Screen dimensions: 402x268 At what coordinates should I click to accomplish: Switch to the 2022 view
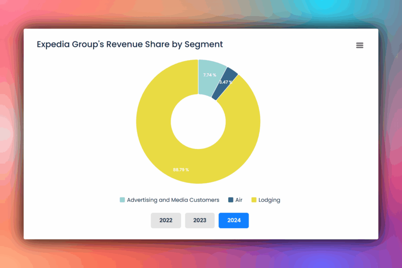coord(166,220)
